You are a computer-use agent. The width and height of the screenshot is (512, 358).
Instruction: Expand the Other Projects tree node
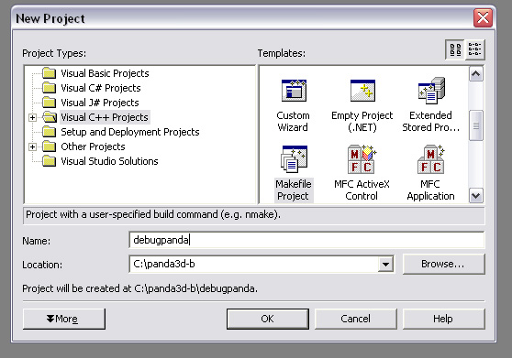click(32, 146)
